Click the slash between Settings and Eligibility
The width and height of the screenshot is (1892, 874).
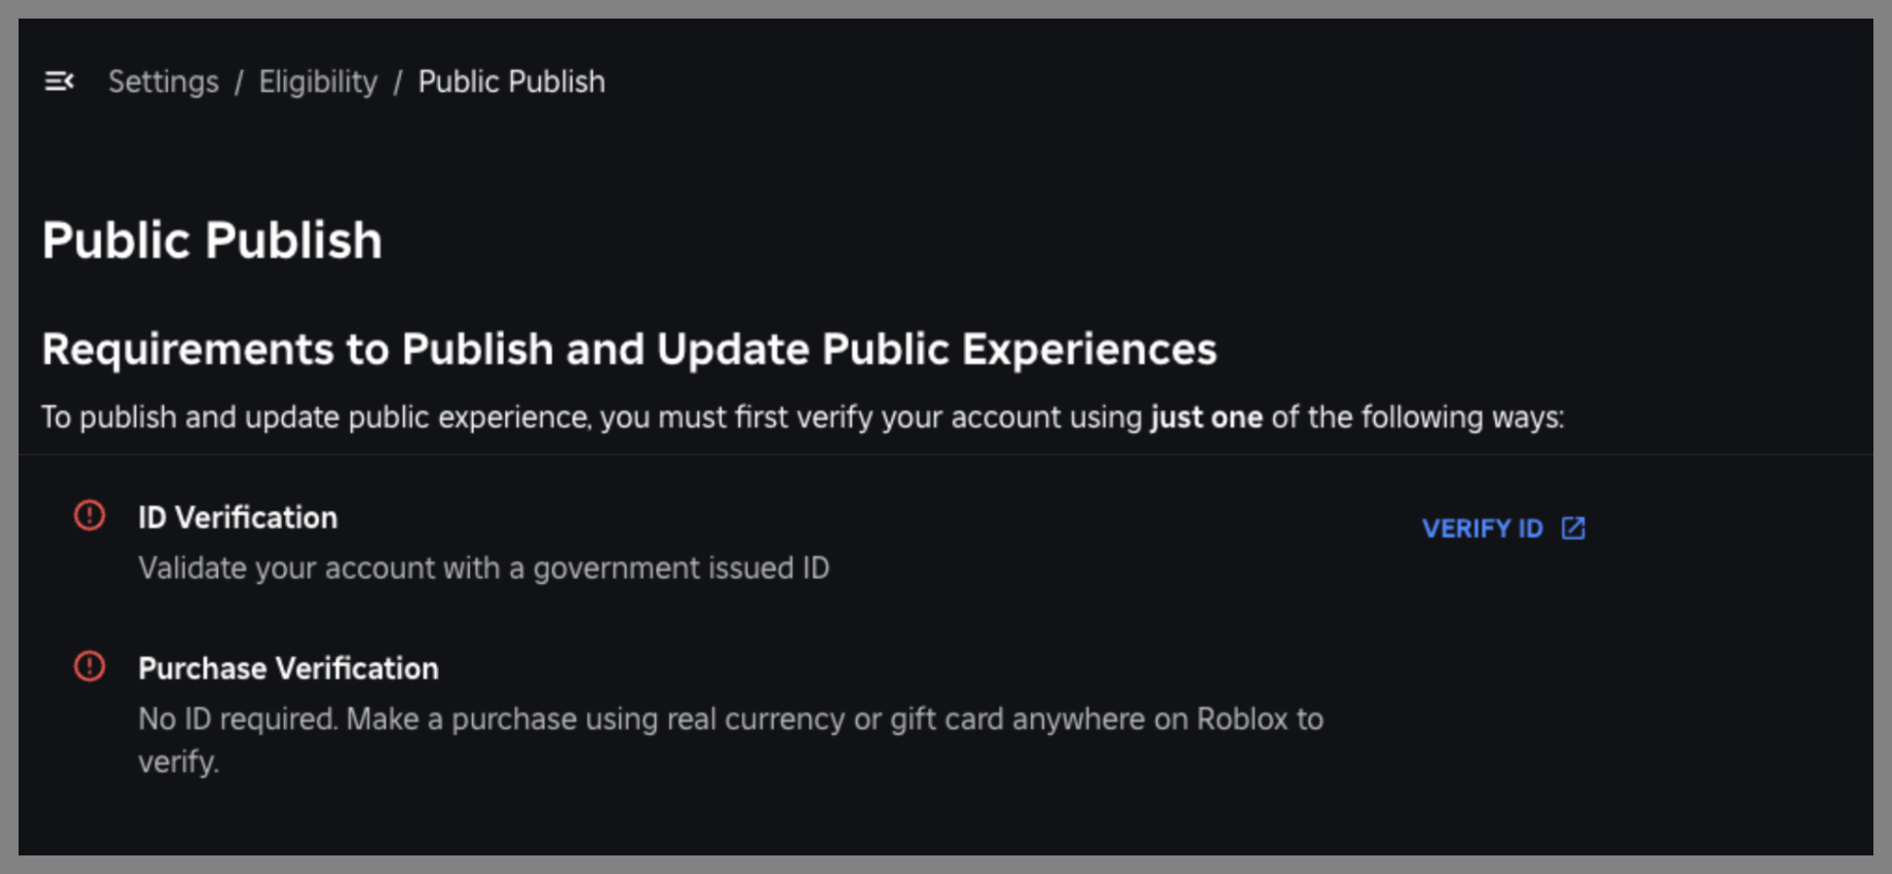[x=238, y=82]
